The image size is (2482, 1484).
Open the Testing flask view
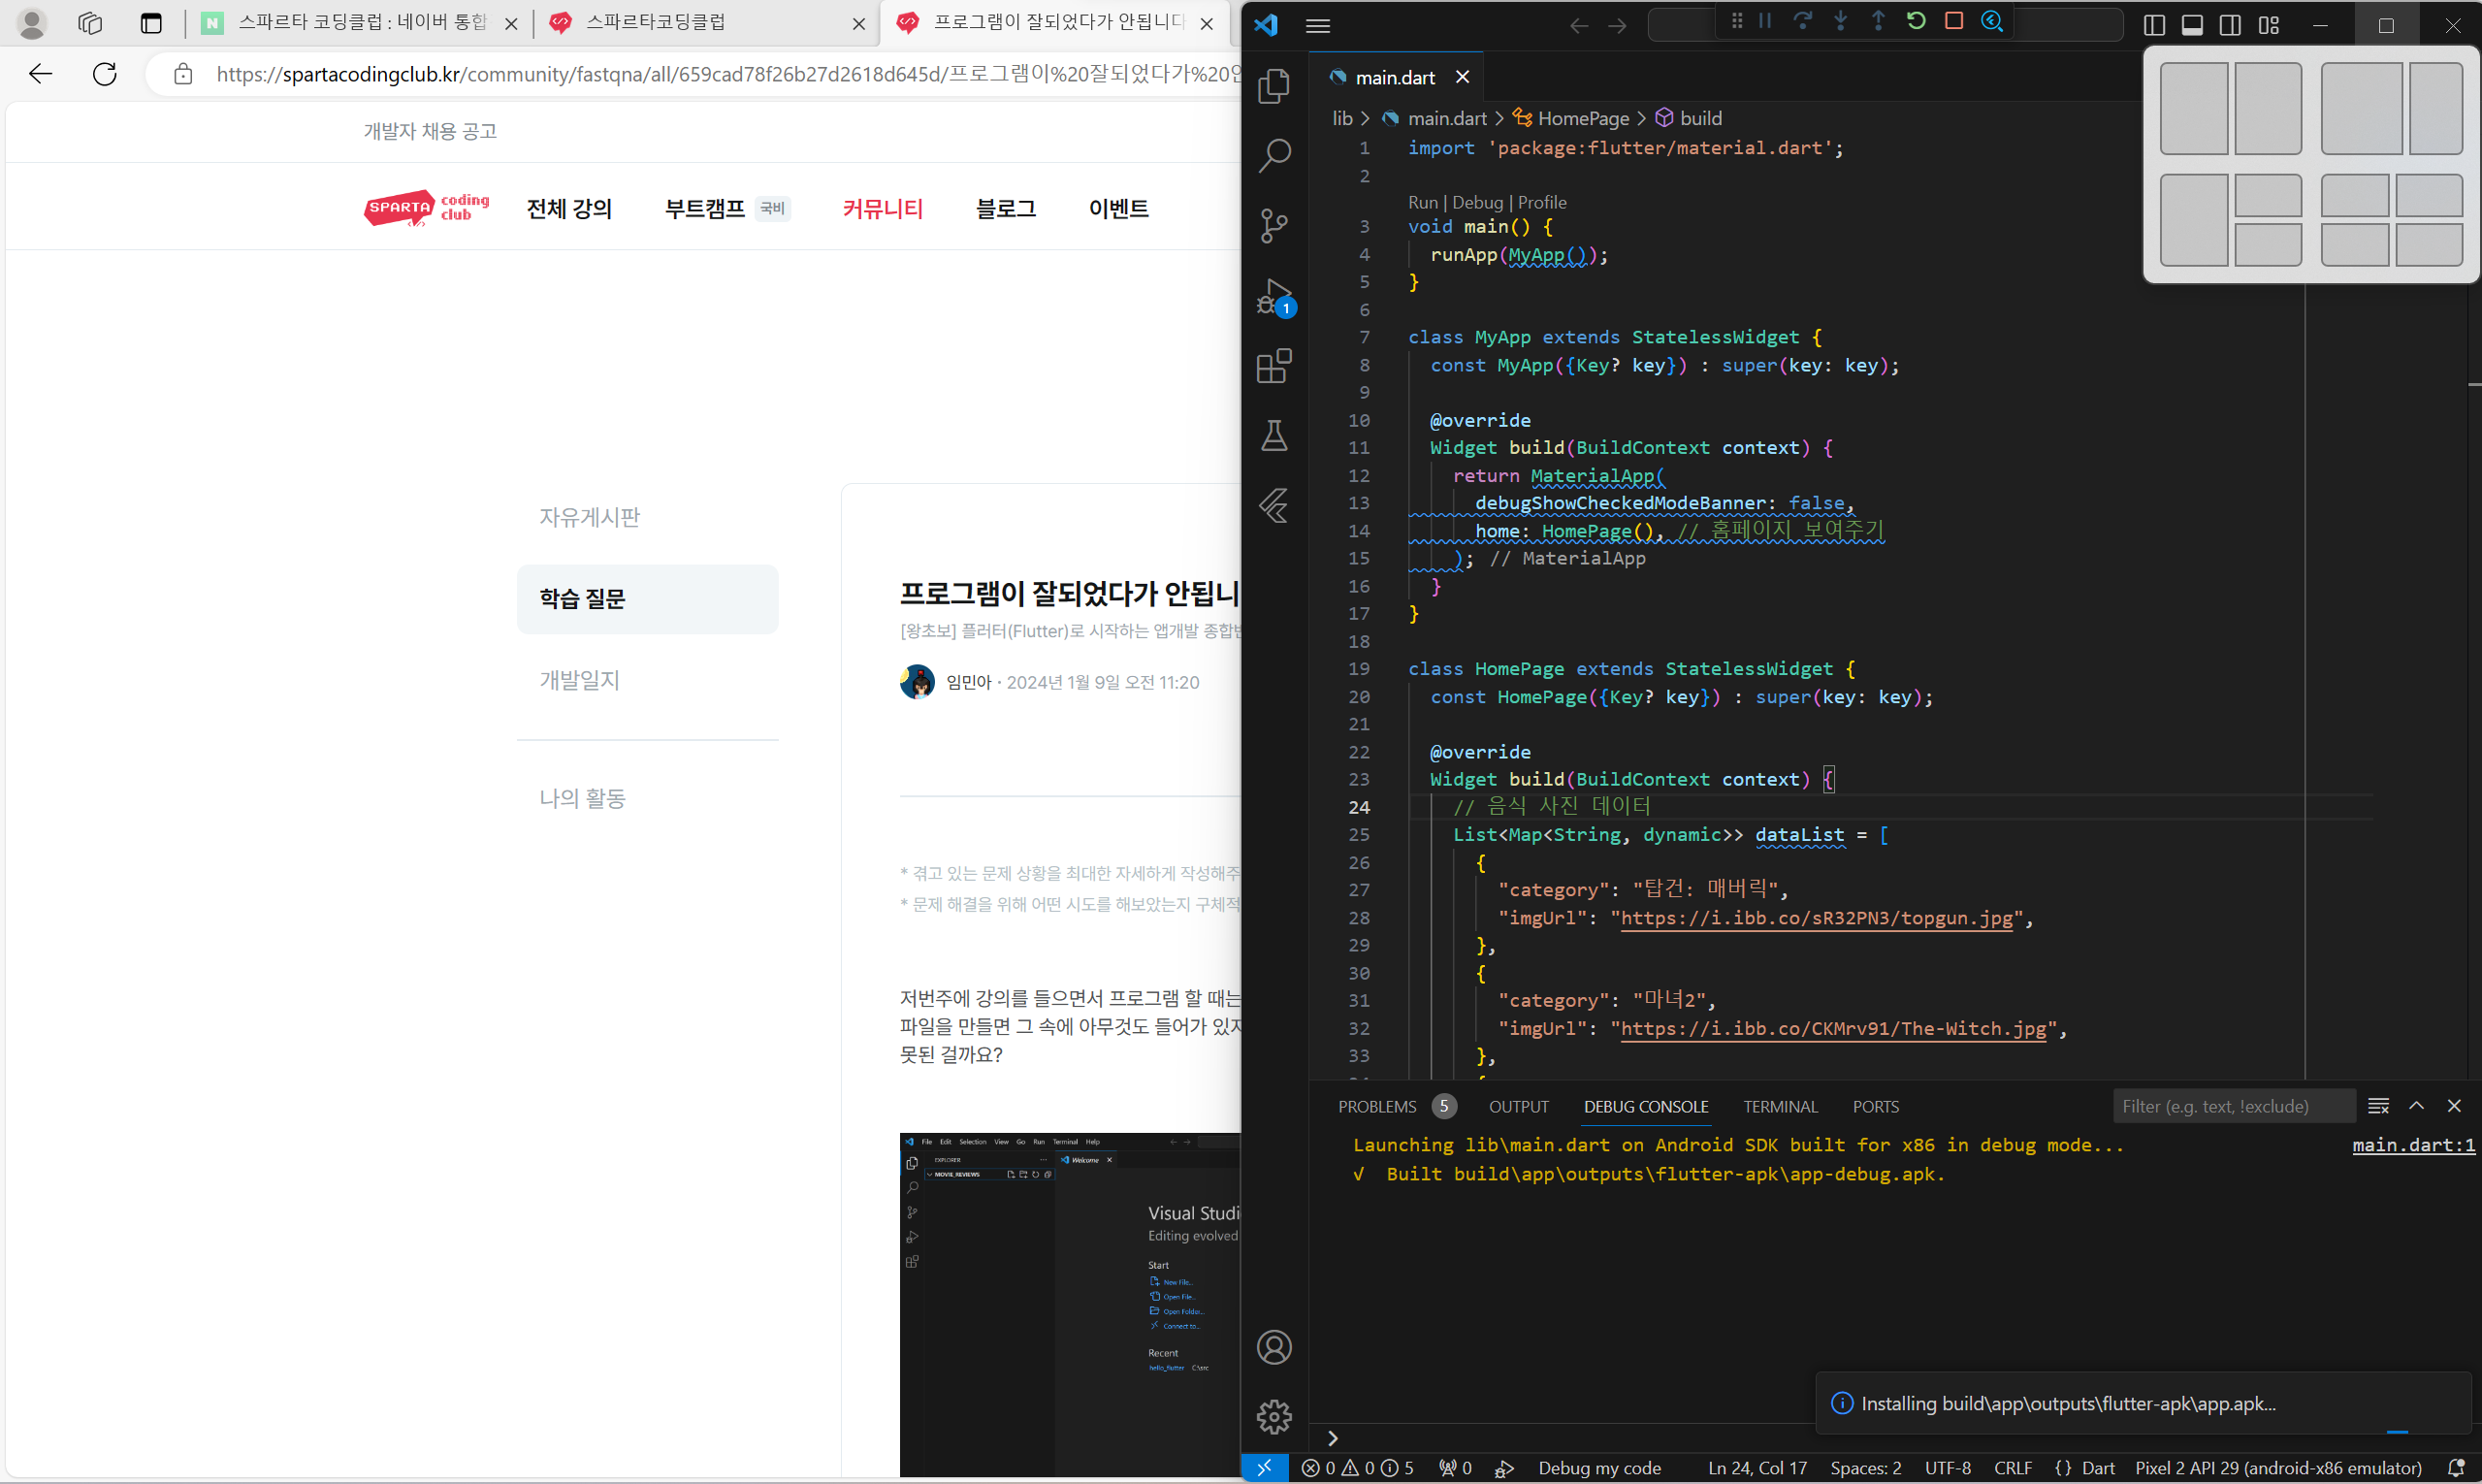tap(1274, 436)
